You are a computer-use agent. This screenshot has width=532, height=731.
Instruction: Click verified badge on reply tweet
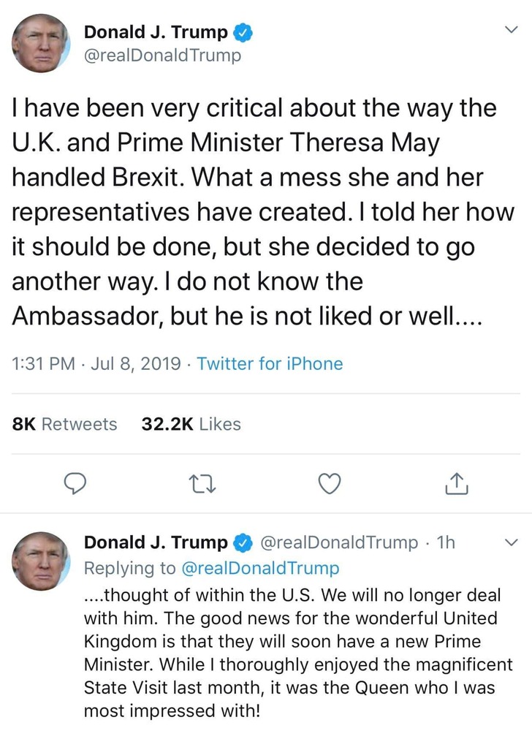click(x=243, y=542)
